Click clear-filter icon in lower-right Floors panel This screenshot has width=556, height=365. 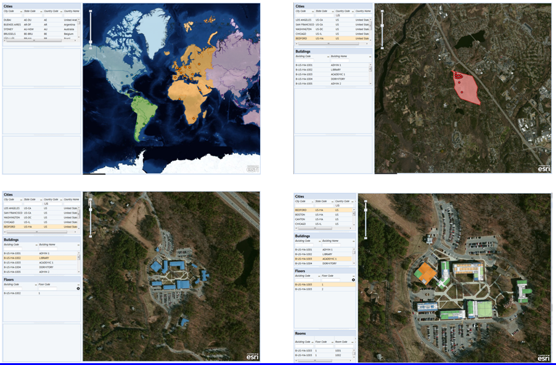click(353, 279)
